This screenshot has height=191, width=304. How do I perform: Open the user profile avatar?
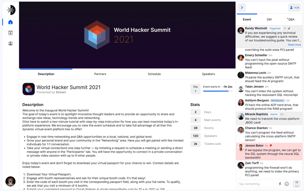coord(10,181)
